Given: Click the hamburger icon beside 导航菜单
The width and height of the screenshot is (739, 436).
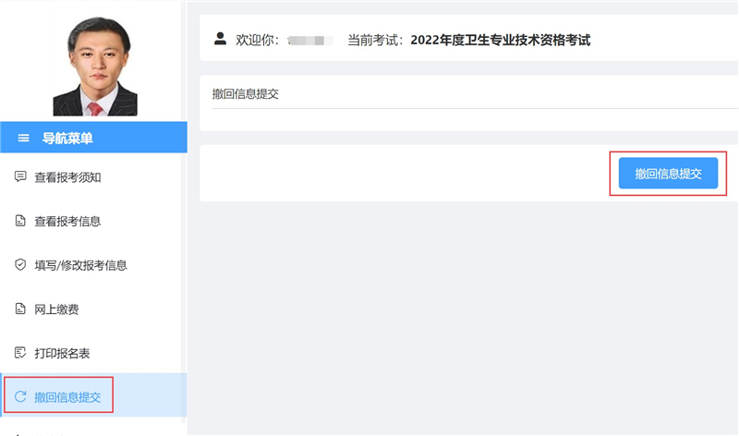Looking at the screenshot, I should click(x=24, y=139).
